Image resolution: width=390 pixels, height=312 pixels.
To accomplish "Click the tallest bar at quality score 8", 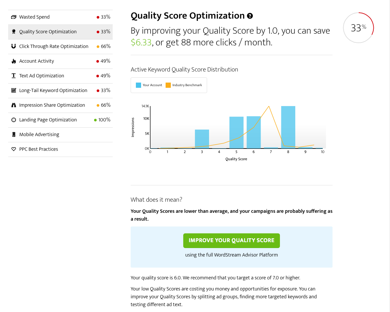I will coord(288,127).
